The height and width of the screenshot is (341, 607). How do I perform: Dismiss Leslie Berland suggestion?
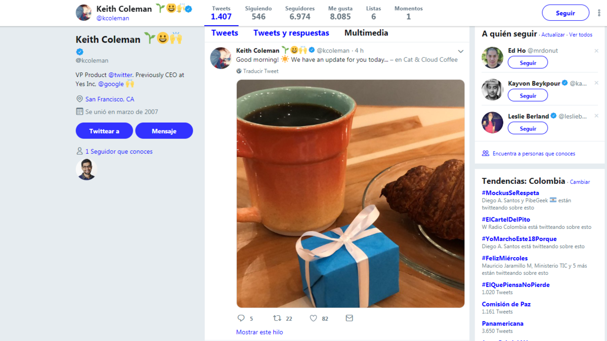click(x=596, y=116)
